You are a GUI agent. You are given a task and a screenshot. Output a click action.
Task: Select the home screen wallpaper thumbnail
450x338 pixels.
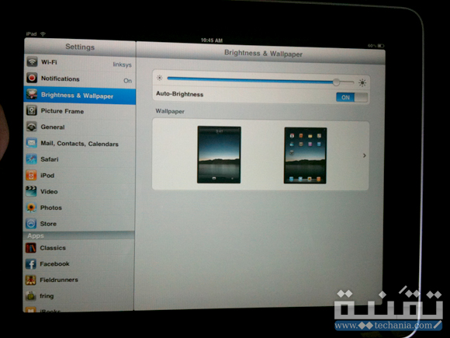coord(306,155)
